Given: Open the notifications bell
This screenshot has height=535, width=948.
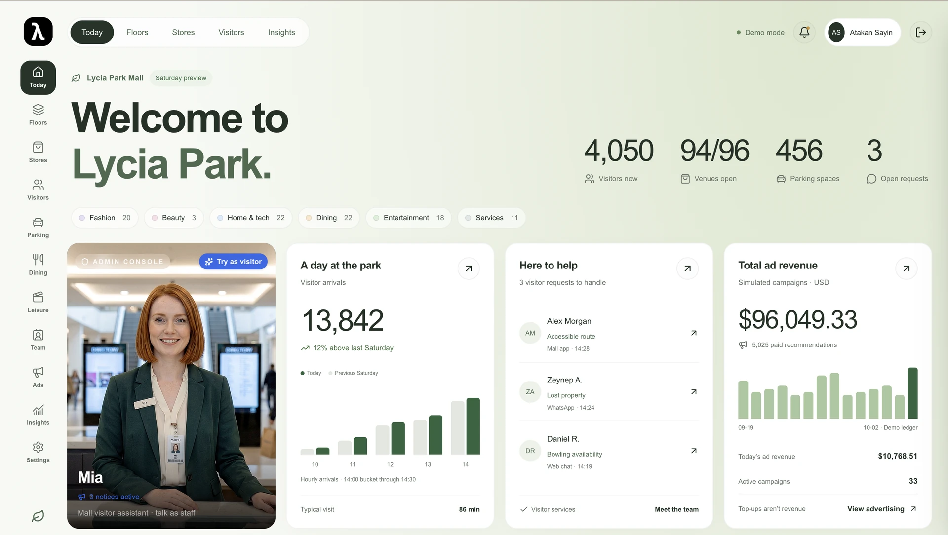Looking at the screenshot, I should point(804,32).
